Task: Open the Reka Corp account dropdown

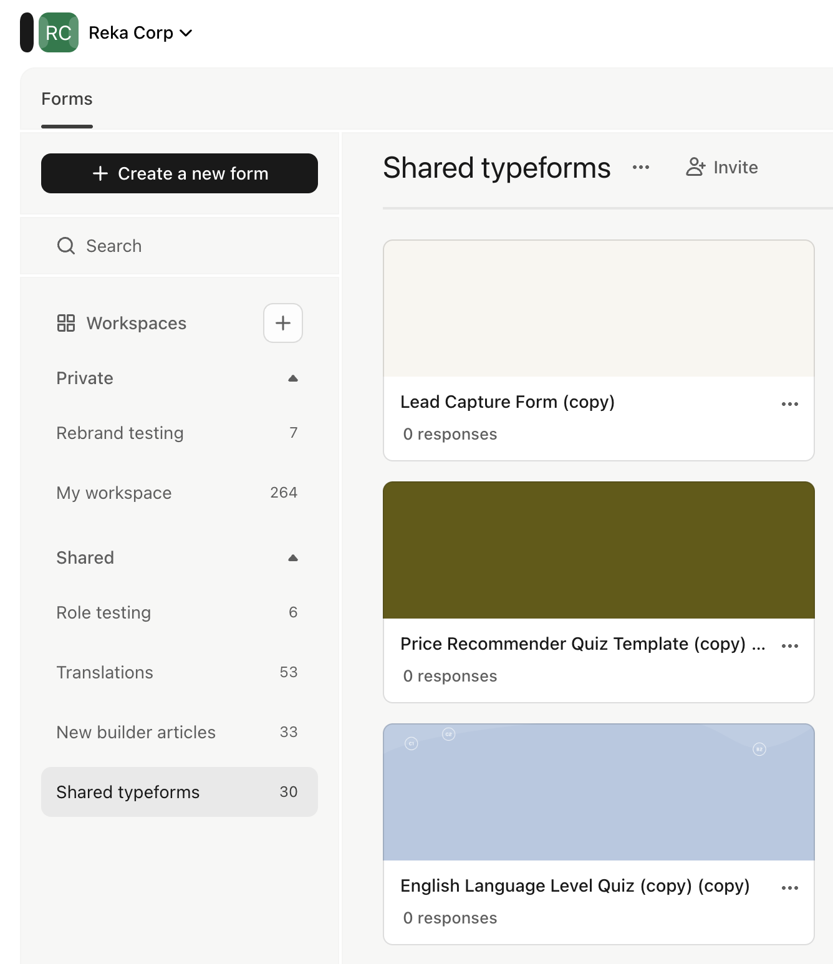Action: coord(140,32)
